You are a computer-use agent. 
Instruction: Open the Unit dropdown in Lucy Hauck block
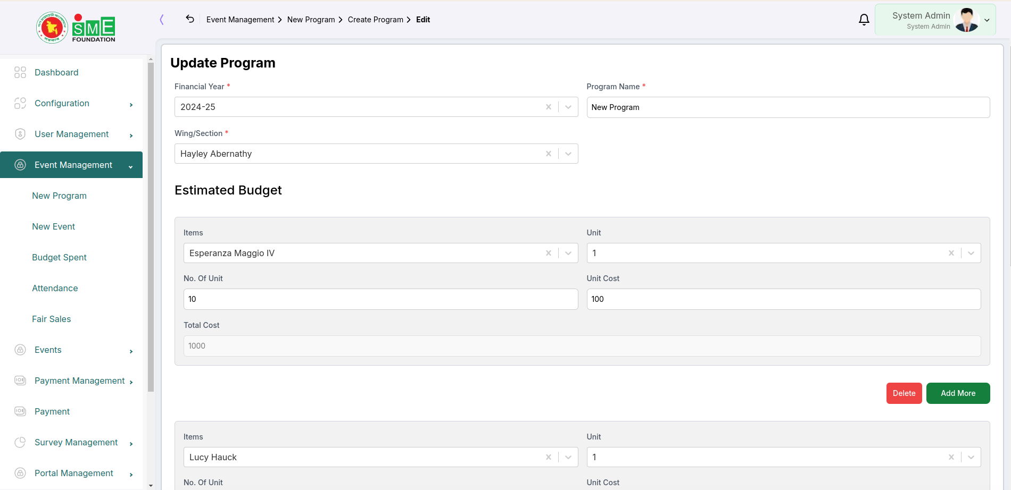pyautogui.click(x=971, y=457)
